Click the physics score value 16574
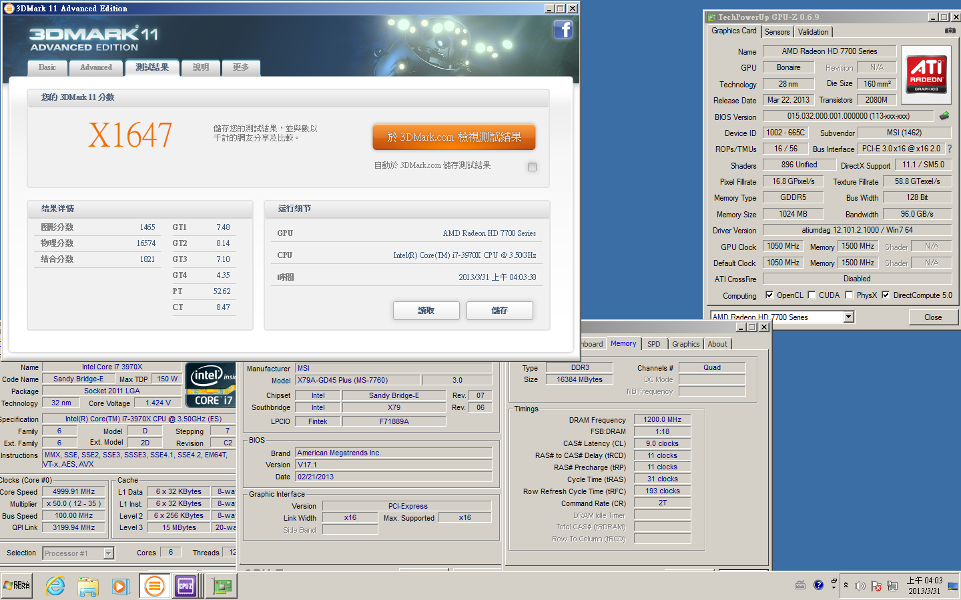This screenshot has width=961, height=600. point(146,243)
